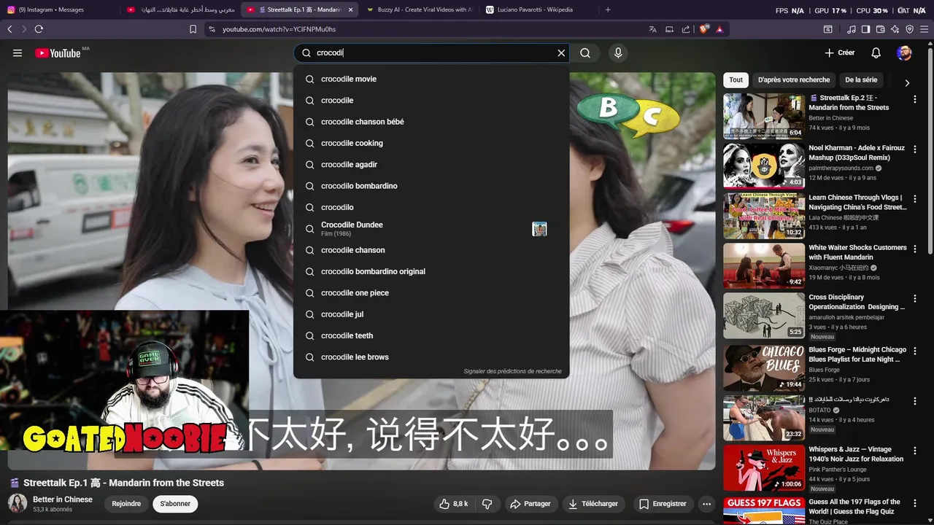The width and height of the screenshot is (934, 525).
Task: Open the YouTube hamburger guide menu
Action: (x=18, y=53)
